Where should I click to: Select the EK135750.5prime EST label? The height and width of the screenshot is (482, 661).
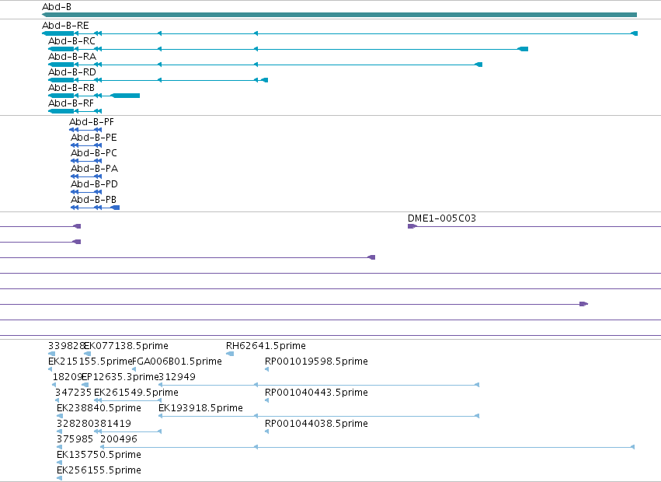coord(99,455)
